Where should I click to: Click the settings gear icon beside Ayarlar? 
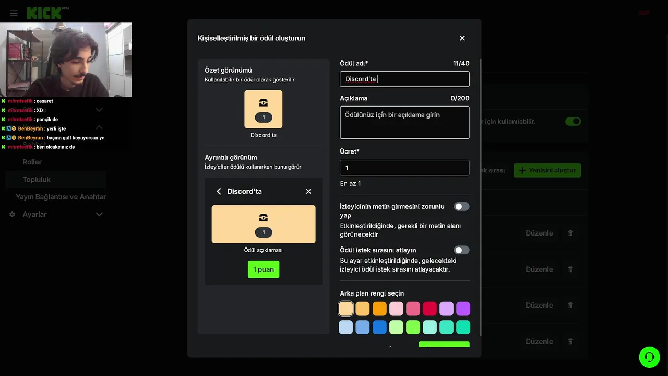tap(12, 214)
